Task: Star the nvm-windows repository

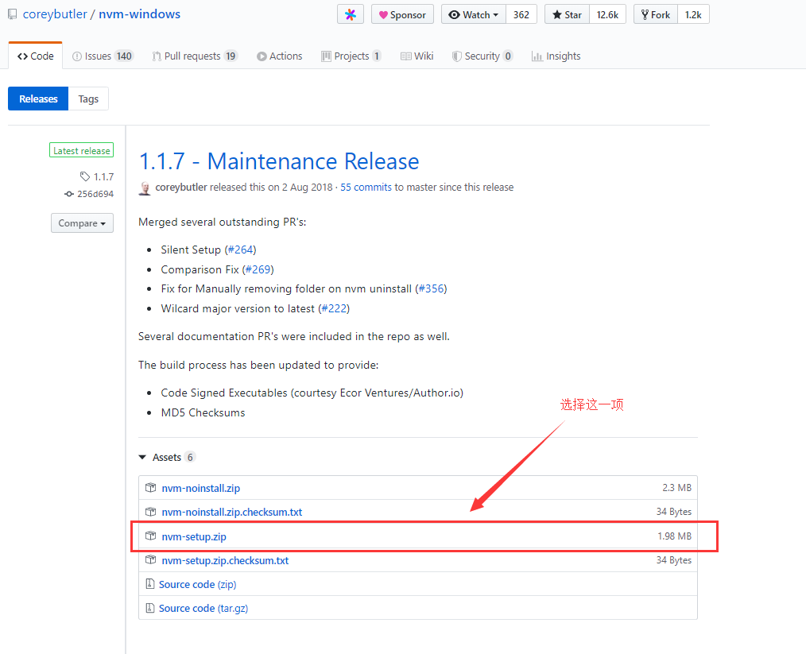Action: (567, 14)
